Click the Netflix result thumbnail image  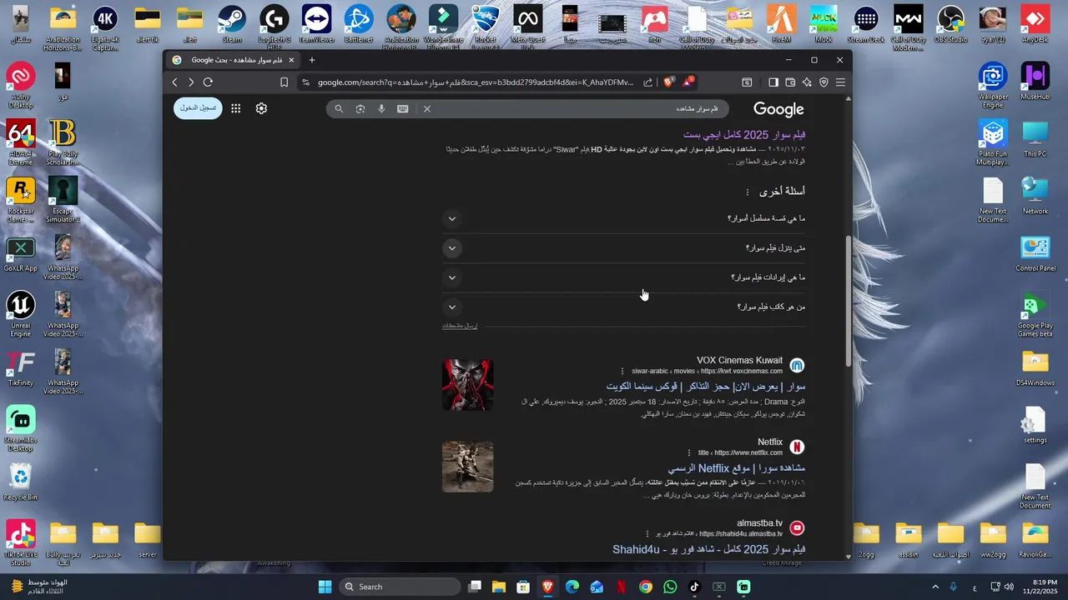[468, 467]
